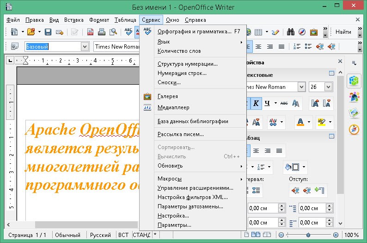Open sidebar Properties cube icon
Viewport: 367px width, 243px height.
tap(354, 81)
